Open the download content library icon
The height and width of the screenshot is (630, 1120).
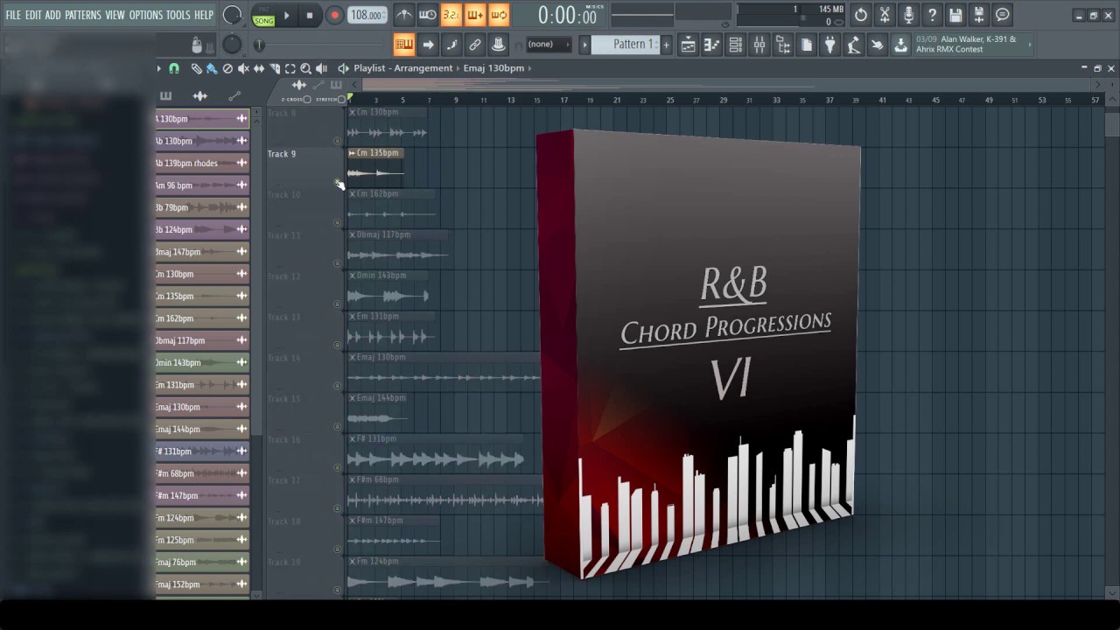tap(900, 45)
